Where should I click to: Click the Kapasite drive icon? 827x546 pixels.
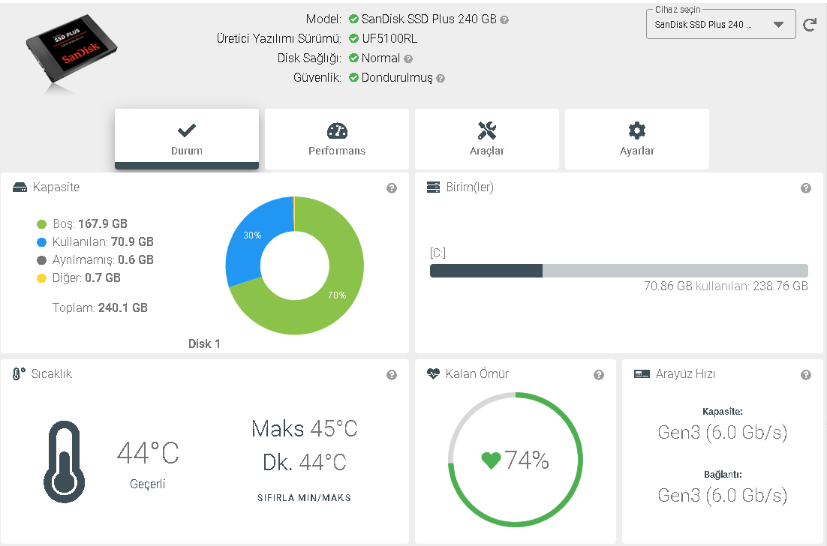click(20, 187)
